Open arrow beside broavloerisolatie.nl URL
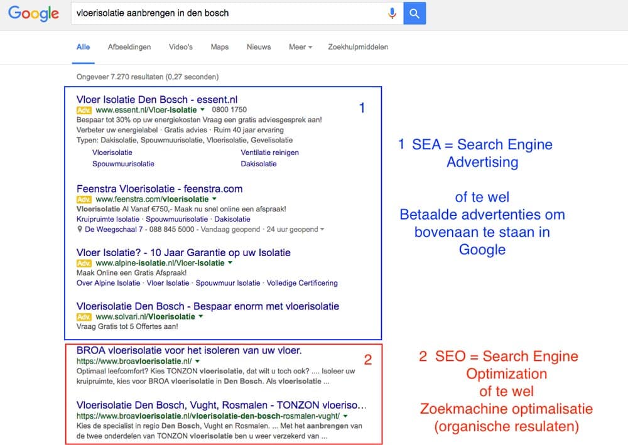 [x=197, y=362]
